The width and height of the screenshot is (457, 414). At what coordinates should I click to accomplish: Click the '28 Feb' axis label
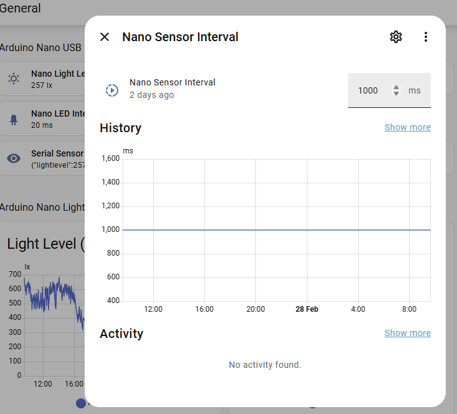tap(306, 309)
